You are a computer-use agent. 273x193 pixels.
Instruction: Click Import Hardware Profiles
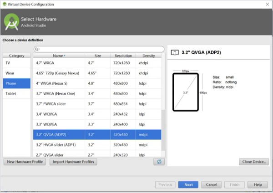73,162
